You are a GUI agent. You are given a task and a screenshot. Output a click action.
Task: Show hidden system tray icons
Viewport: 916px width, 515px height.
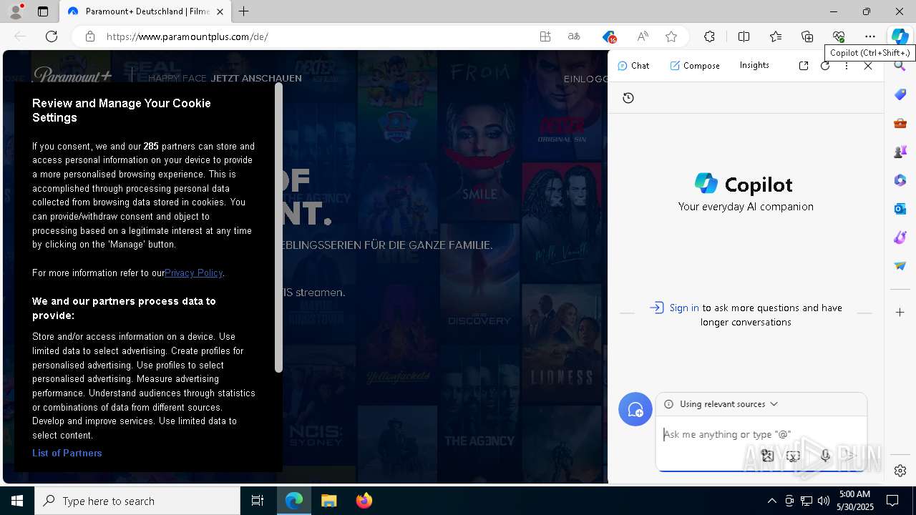[x=771, y=501]
